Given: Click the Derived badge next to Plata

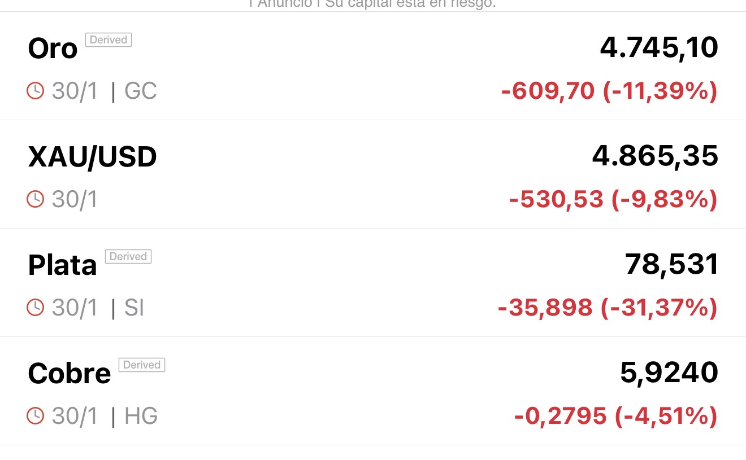Looking at the screenshot, I should pyautogui.click(x=128, y=257).
